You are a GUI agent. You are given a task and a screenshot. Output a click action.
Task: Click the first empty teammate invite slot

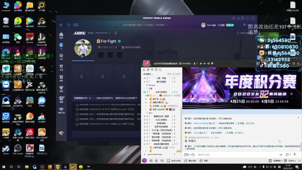pos(82,77)
